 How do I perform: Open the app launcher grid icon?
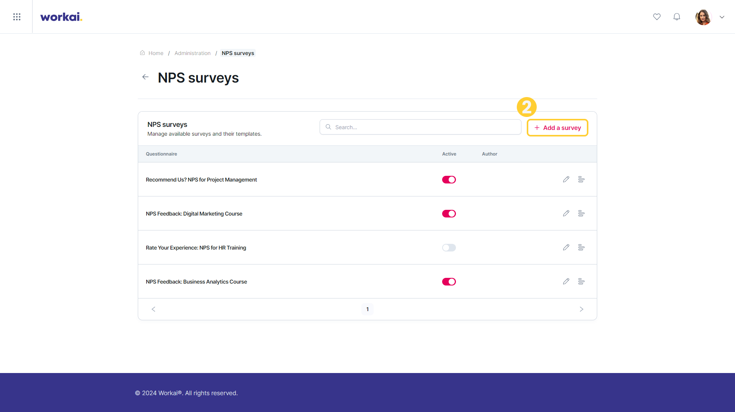(x=16, y=17)
